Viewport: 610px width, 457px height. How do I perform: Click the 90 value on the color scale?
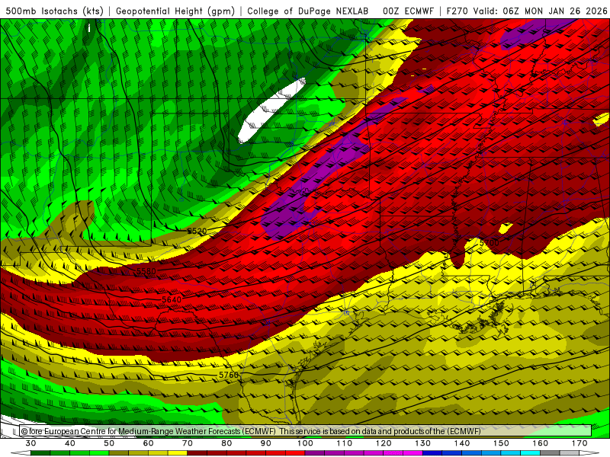point(266,443)
